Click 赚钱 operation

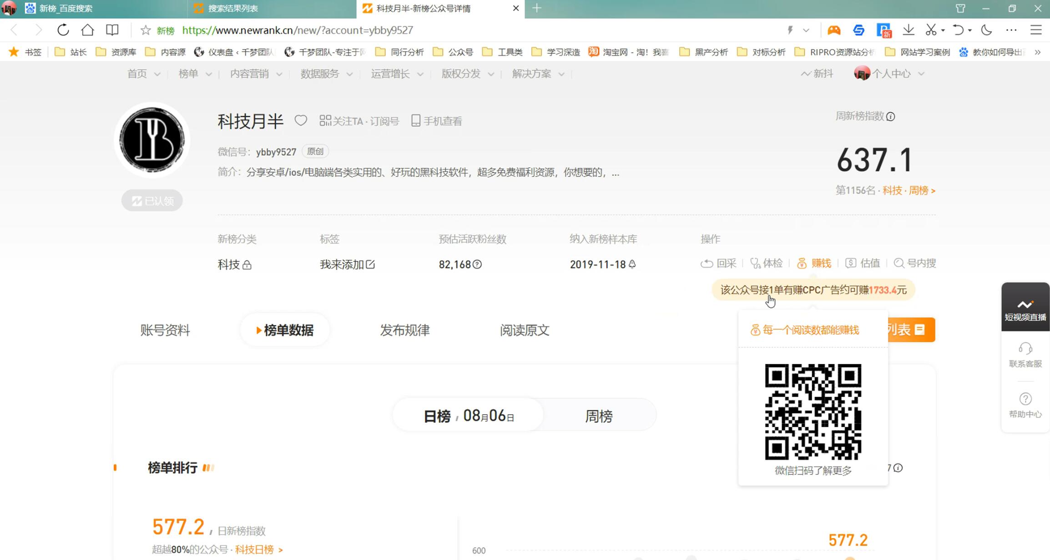(814, 263)
